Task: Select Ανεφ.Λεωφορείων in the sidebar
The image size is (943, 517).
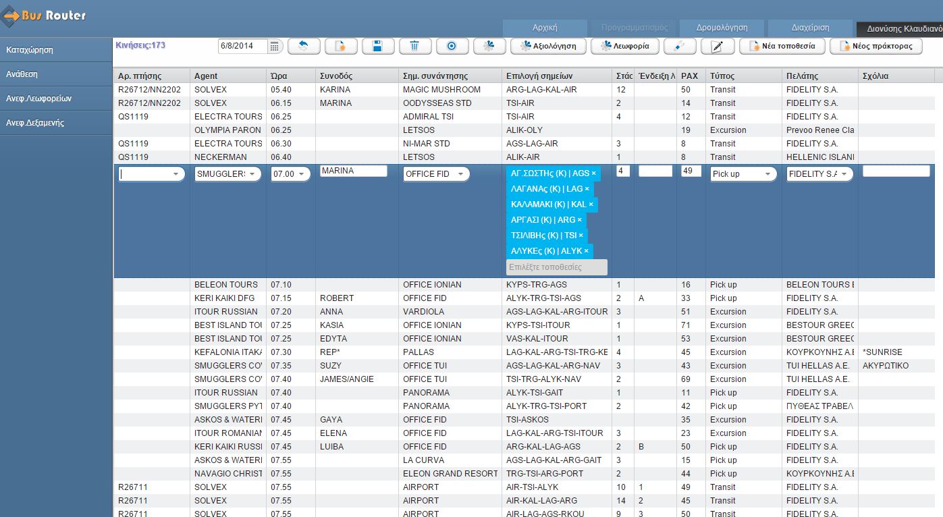Action: coord(56,99)
